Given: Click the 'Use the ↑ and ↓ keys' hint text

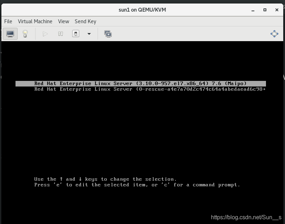Looking at the screenshot, I should (105, 179).
